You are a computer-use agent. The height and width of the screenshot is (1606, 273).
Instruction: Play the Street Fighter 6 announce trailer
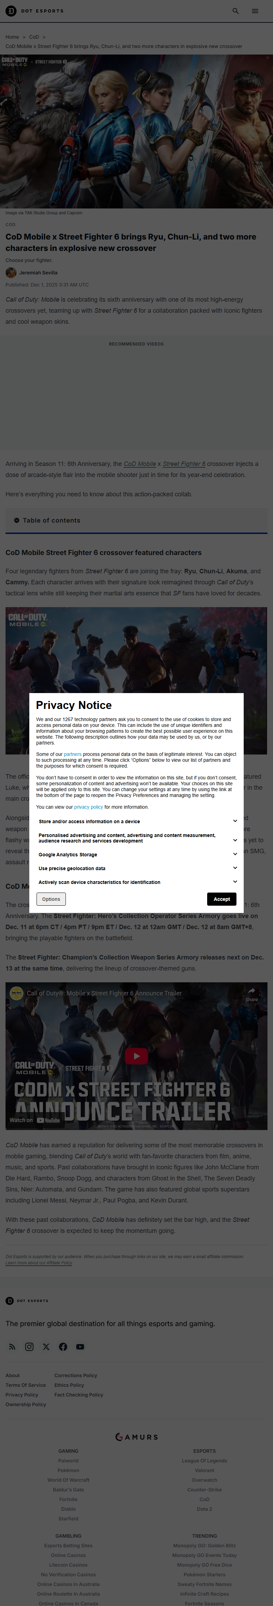point(136,1055)
